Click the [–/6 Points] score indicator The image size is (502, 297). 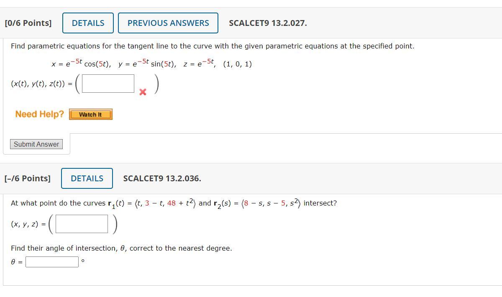click(27, 178)
